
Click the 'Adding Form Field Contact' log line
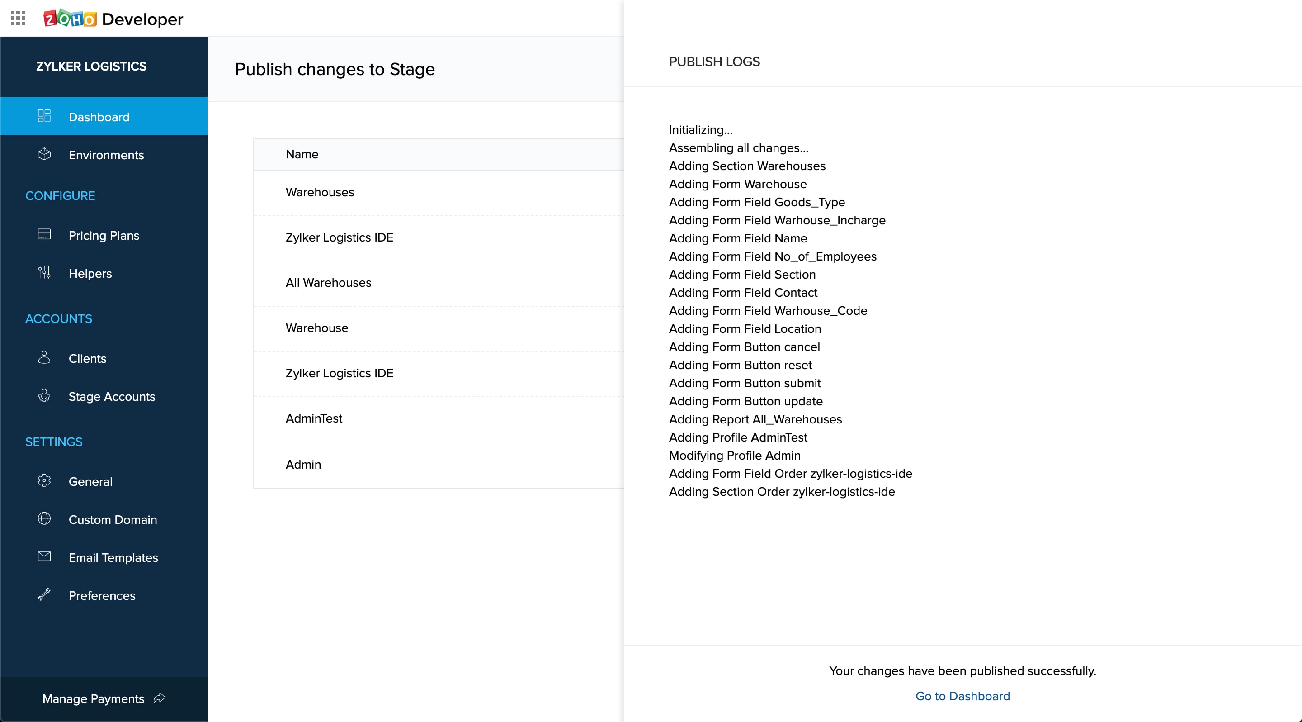743,293
